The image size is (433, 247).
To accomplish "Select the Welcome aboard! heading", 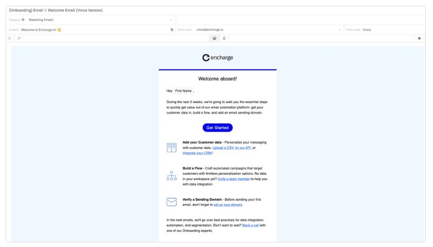I will 218,79.
